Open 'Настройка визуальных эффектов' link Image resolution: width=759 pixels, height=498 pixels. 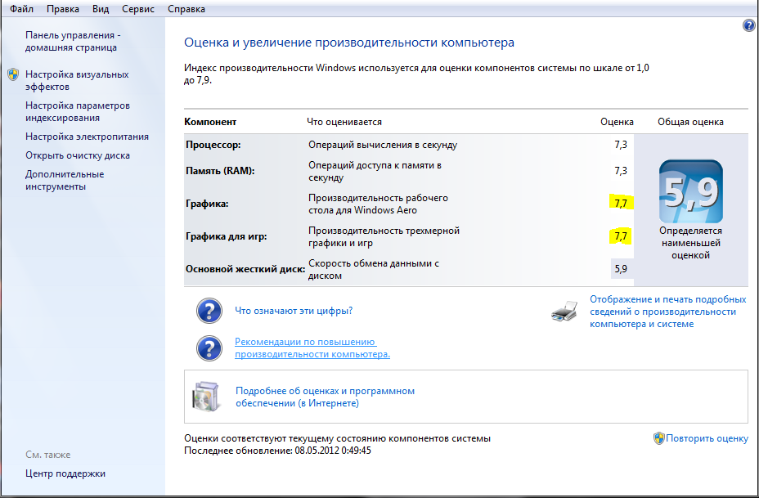(77, 81)
